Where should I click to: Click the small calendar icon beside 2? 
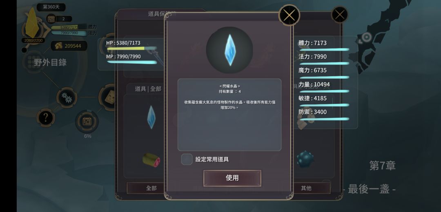[51, 19]
